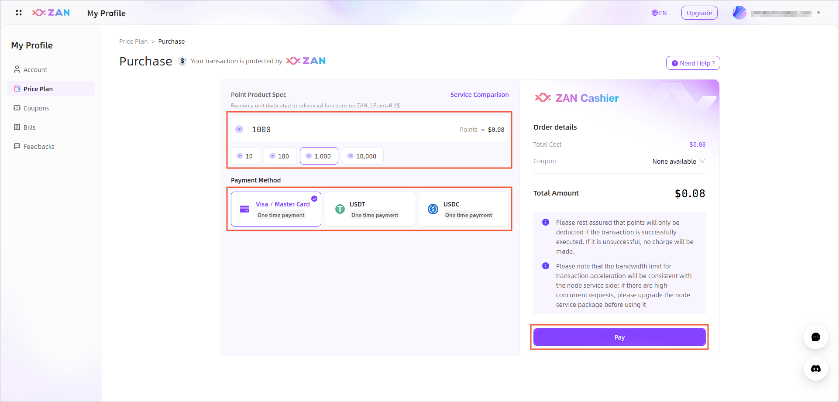Open Service Comparison link
Image resolution: width=839 pixels, height=402 pixels.
pyautogui.click(x=479, y=95)
